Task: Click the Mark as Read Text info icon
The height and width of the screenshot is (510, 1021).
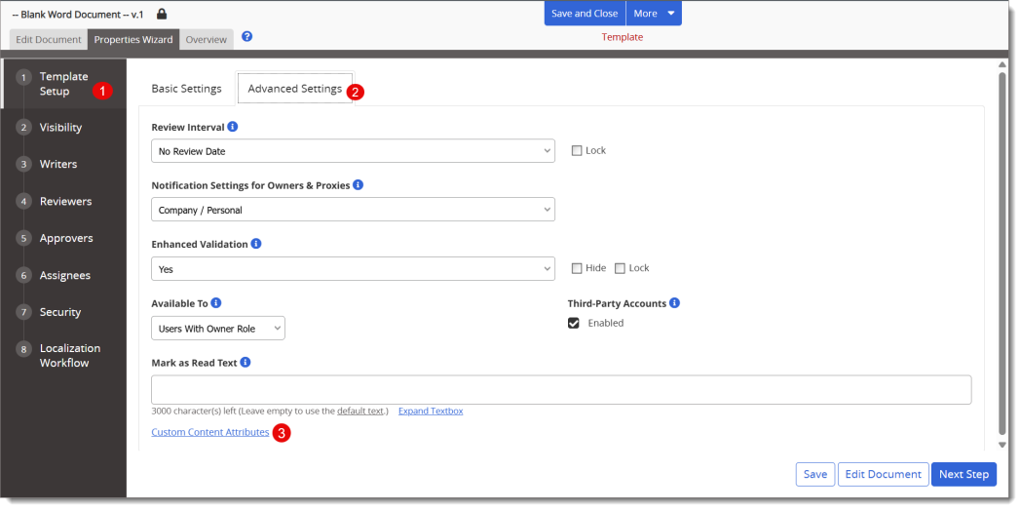Action: coord(246,362)
